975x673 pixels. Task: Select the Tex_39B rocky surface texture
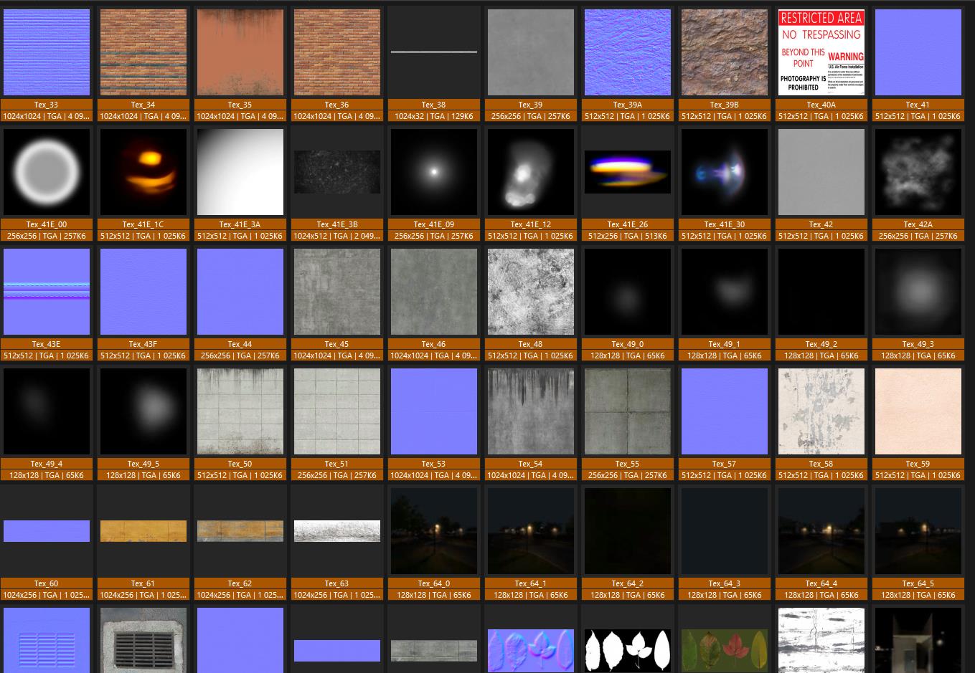tap(725, 52)
